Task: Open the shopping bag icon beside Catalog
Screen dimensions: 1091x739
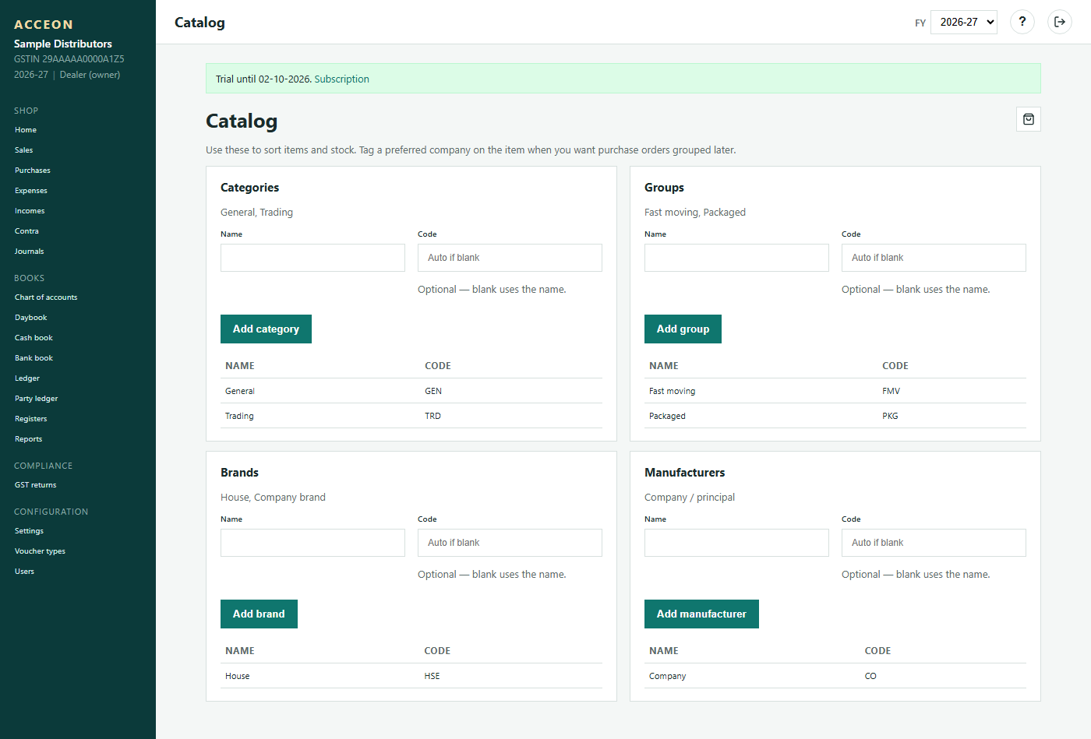Action: click(1029, 119)
